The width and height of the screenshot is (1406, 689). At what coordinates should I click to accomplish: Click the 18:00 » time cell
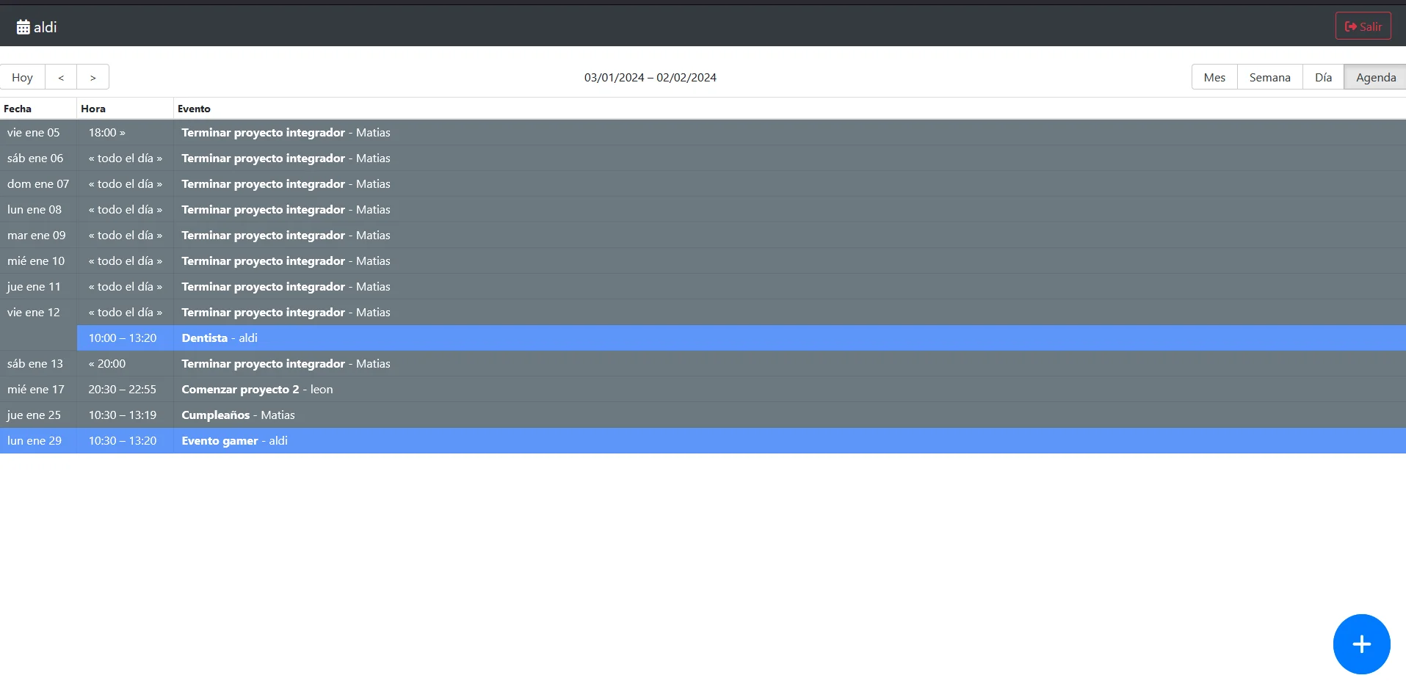pos(126,132)
